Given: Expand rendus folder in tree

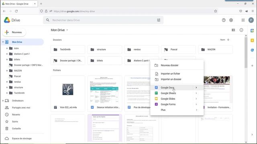Looking at the screenshot, I should click(x=7, y=82).
